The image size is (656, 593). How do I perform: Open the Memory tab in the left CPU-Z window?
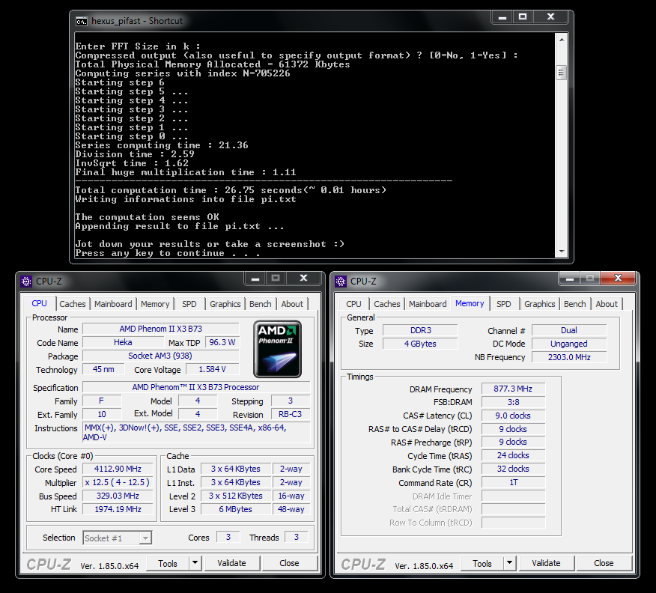click(155, 304)
